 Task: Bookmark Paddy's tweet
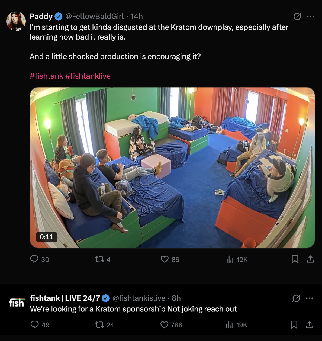(295, 259)
